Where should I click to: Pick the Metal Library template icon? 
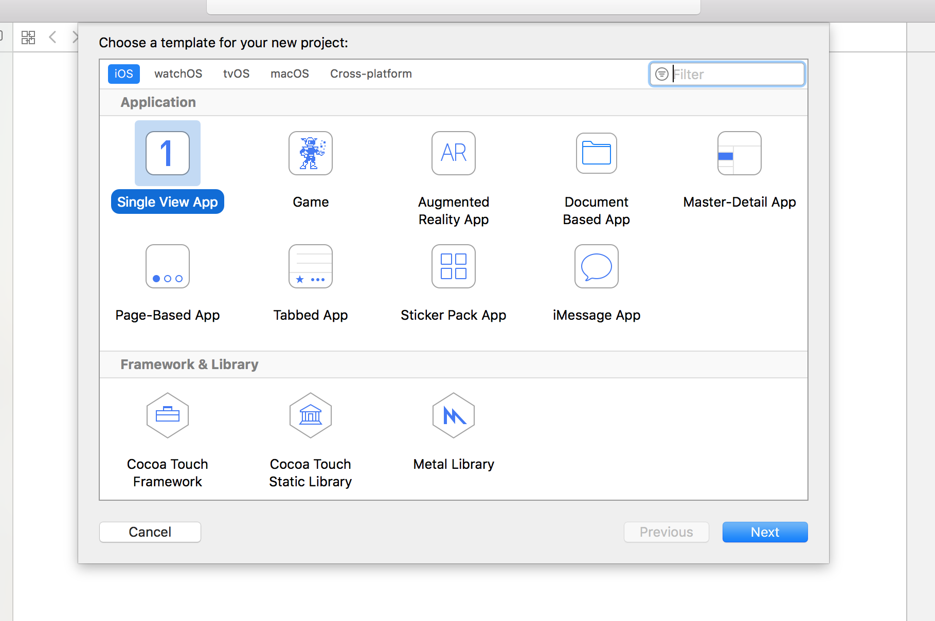453,415
